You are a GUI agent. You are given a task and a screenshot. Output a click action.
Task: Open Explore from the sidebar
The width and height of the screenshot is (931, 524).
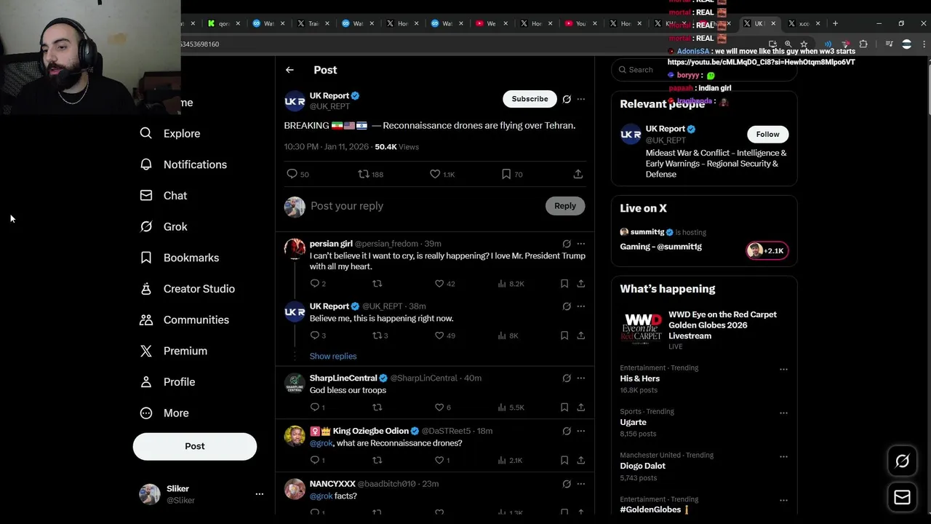pos(170,134)
